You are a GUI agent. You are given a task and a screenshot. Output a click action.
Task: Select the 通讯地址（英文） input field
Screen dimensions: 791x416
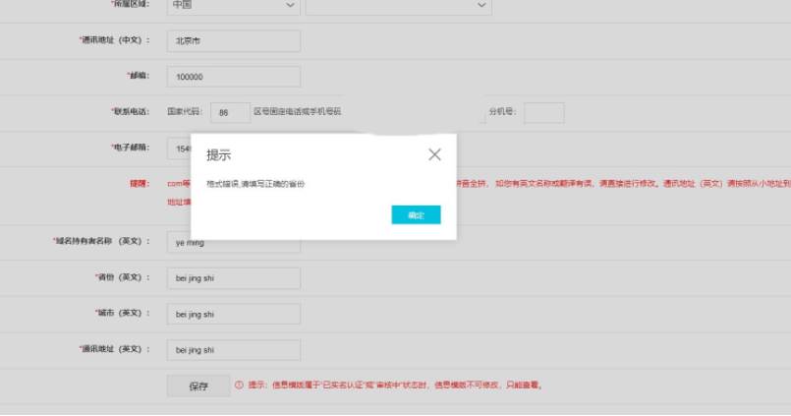pyautogui.click(x=233, y=349)
